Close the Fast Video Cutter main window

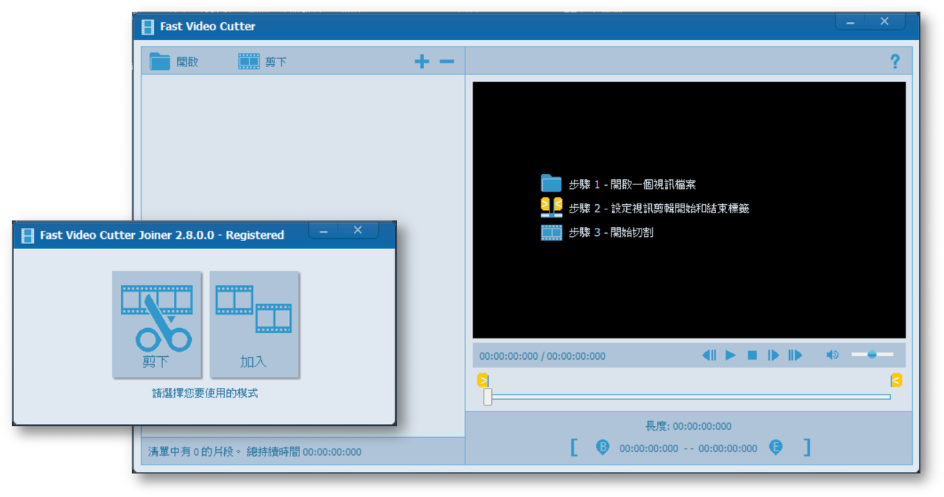point(885,22)
